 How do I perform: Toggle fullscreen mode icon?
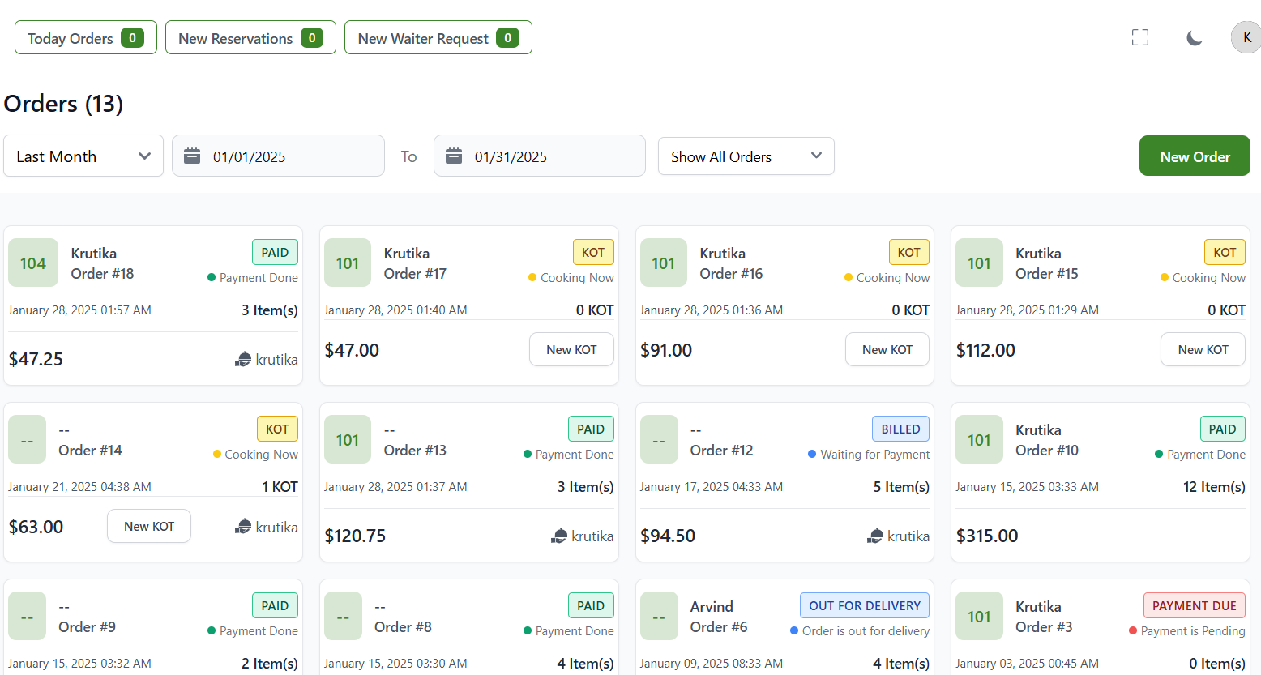(1139, 37)
